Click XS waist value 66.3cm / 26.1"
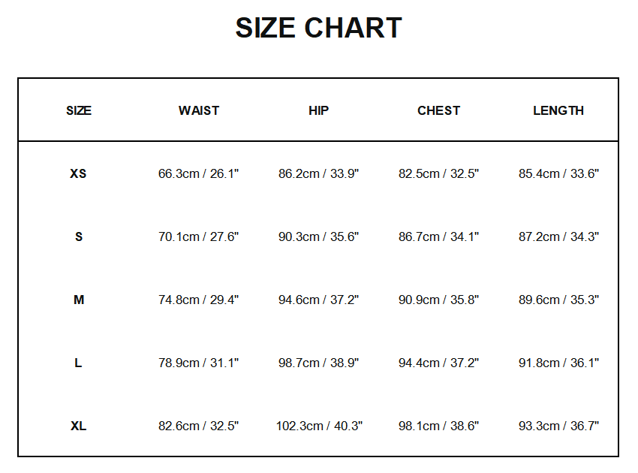Image resolution: width=638 pixels, height=473 pixels. 199,173
